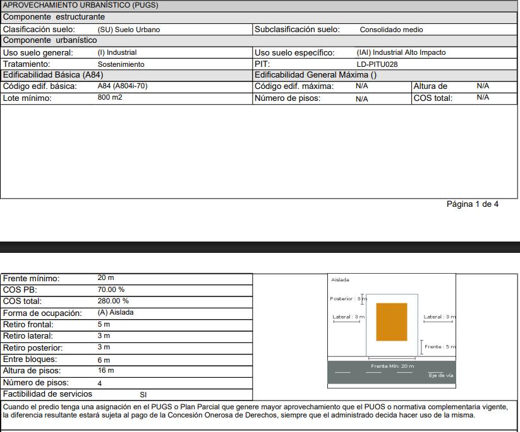Select '(IAI) Industrial Alto Impacto' text
Screen dimensions: 520x432
click(x=401, y=53)
